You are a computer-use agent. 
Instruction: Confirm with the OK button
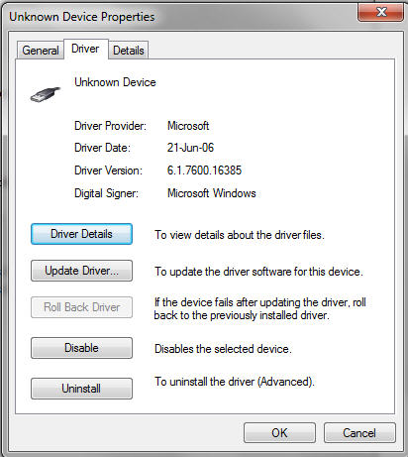[279, 433]
